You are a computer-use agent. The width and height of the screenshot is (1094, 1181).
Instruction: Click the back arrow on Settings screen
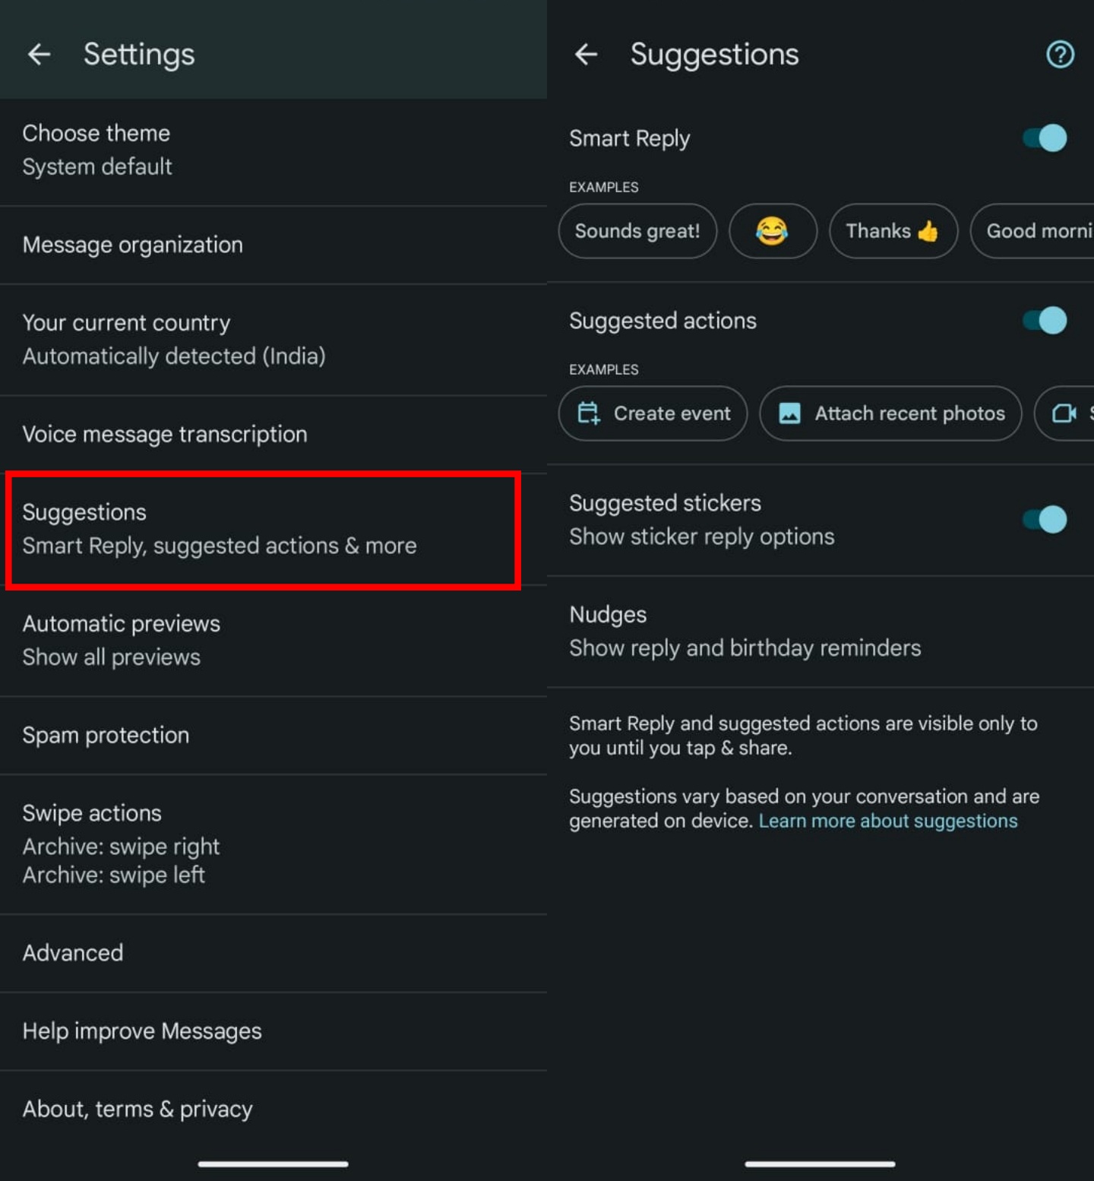tap(39, 54)
